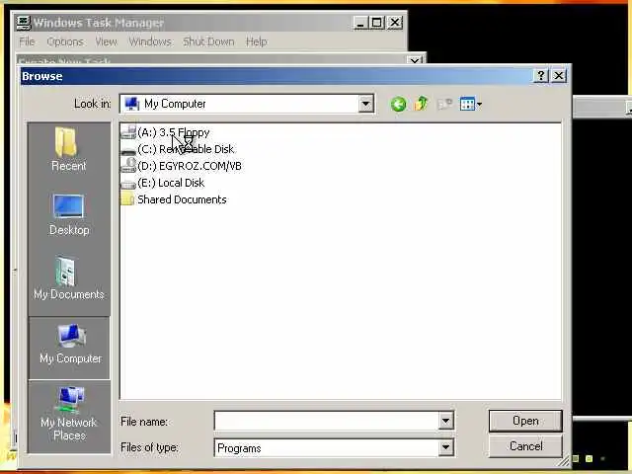632x474 pixels.
Task: Select the (C:) Removable Disk drive
Action: pos(178,149)
